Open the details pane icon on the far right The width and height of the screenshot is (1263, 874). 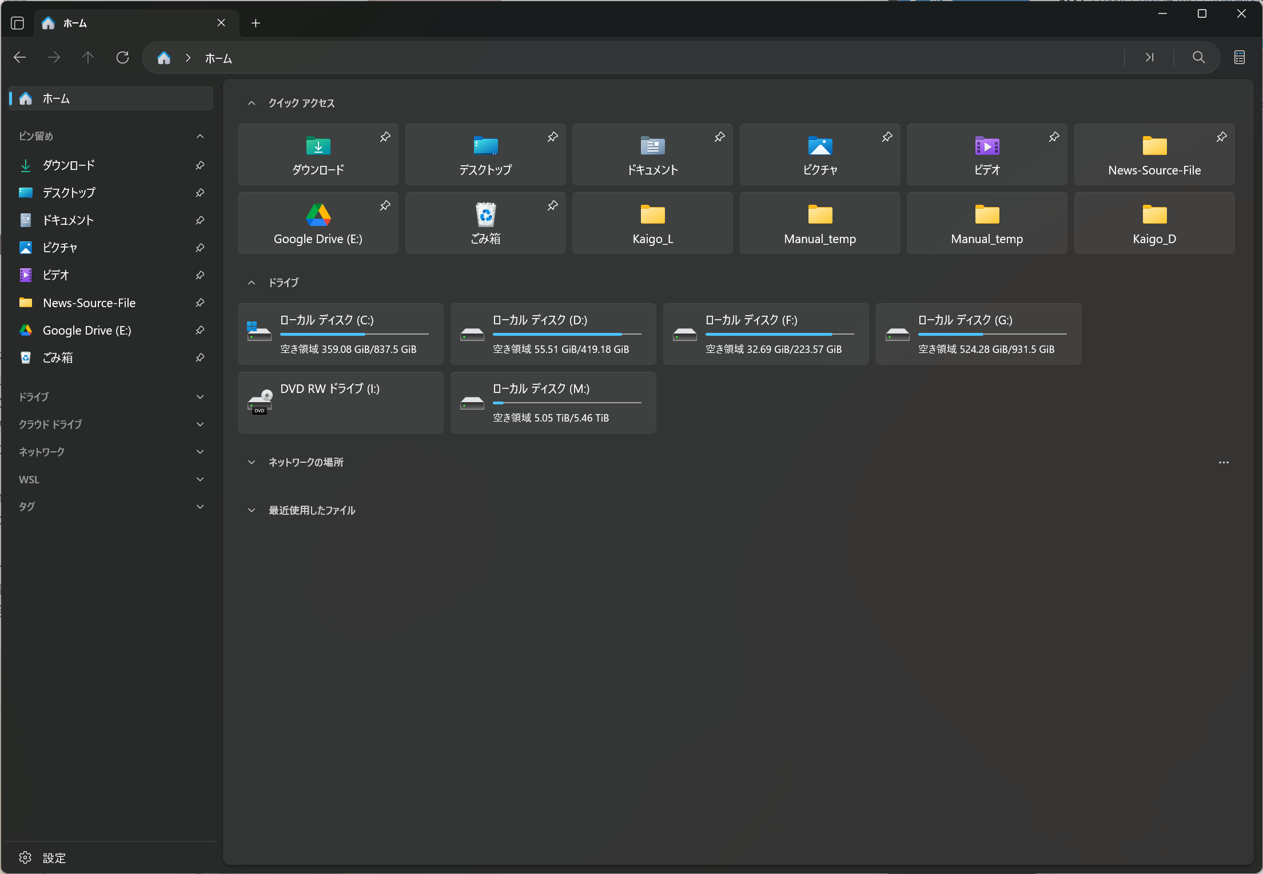[1239, 58]
